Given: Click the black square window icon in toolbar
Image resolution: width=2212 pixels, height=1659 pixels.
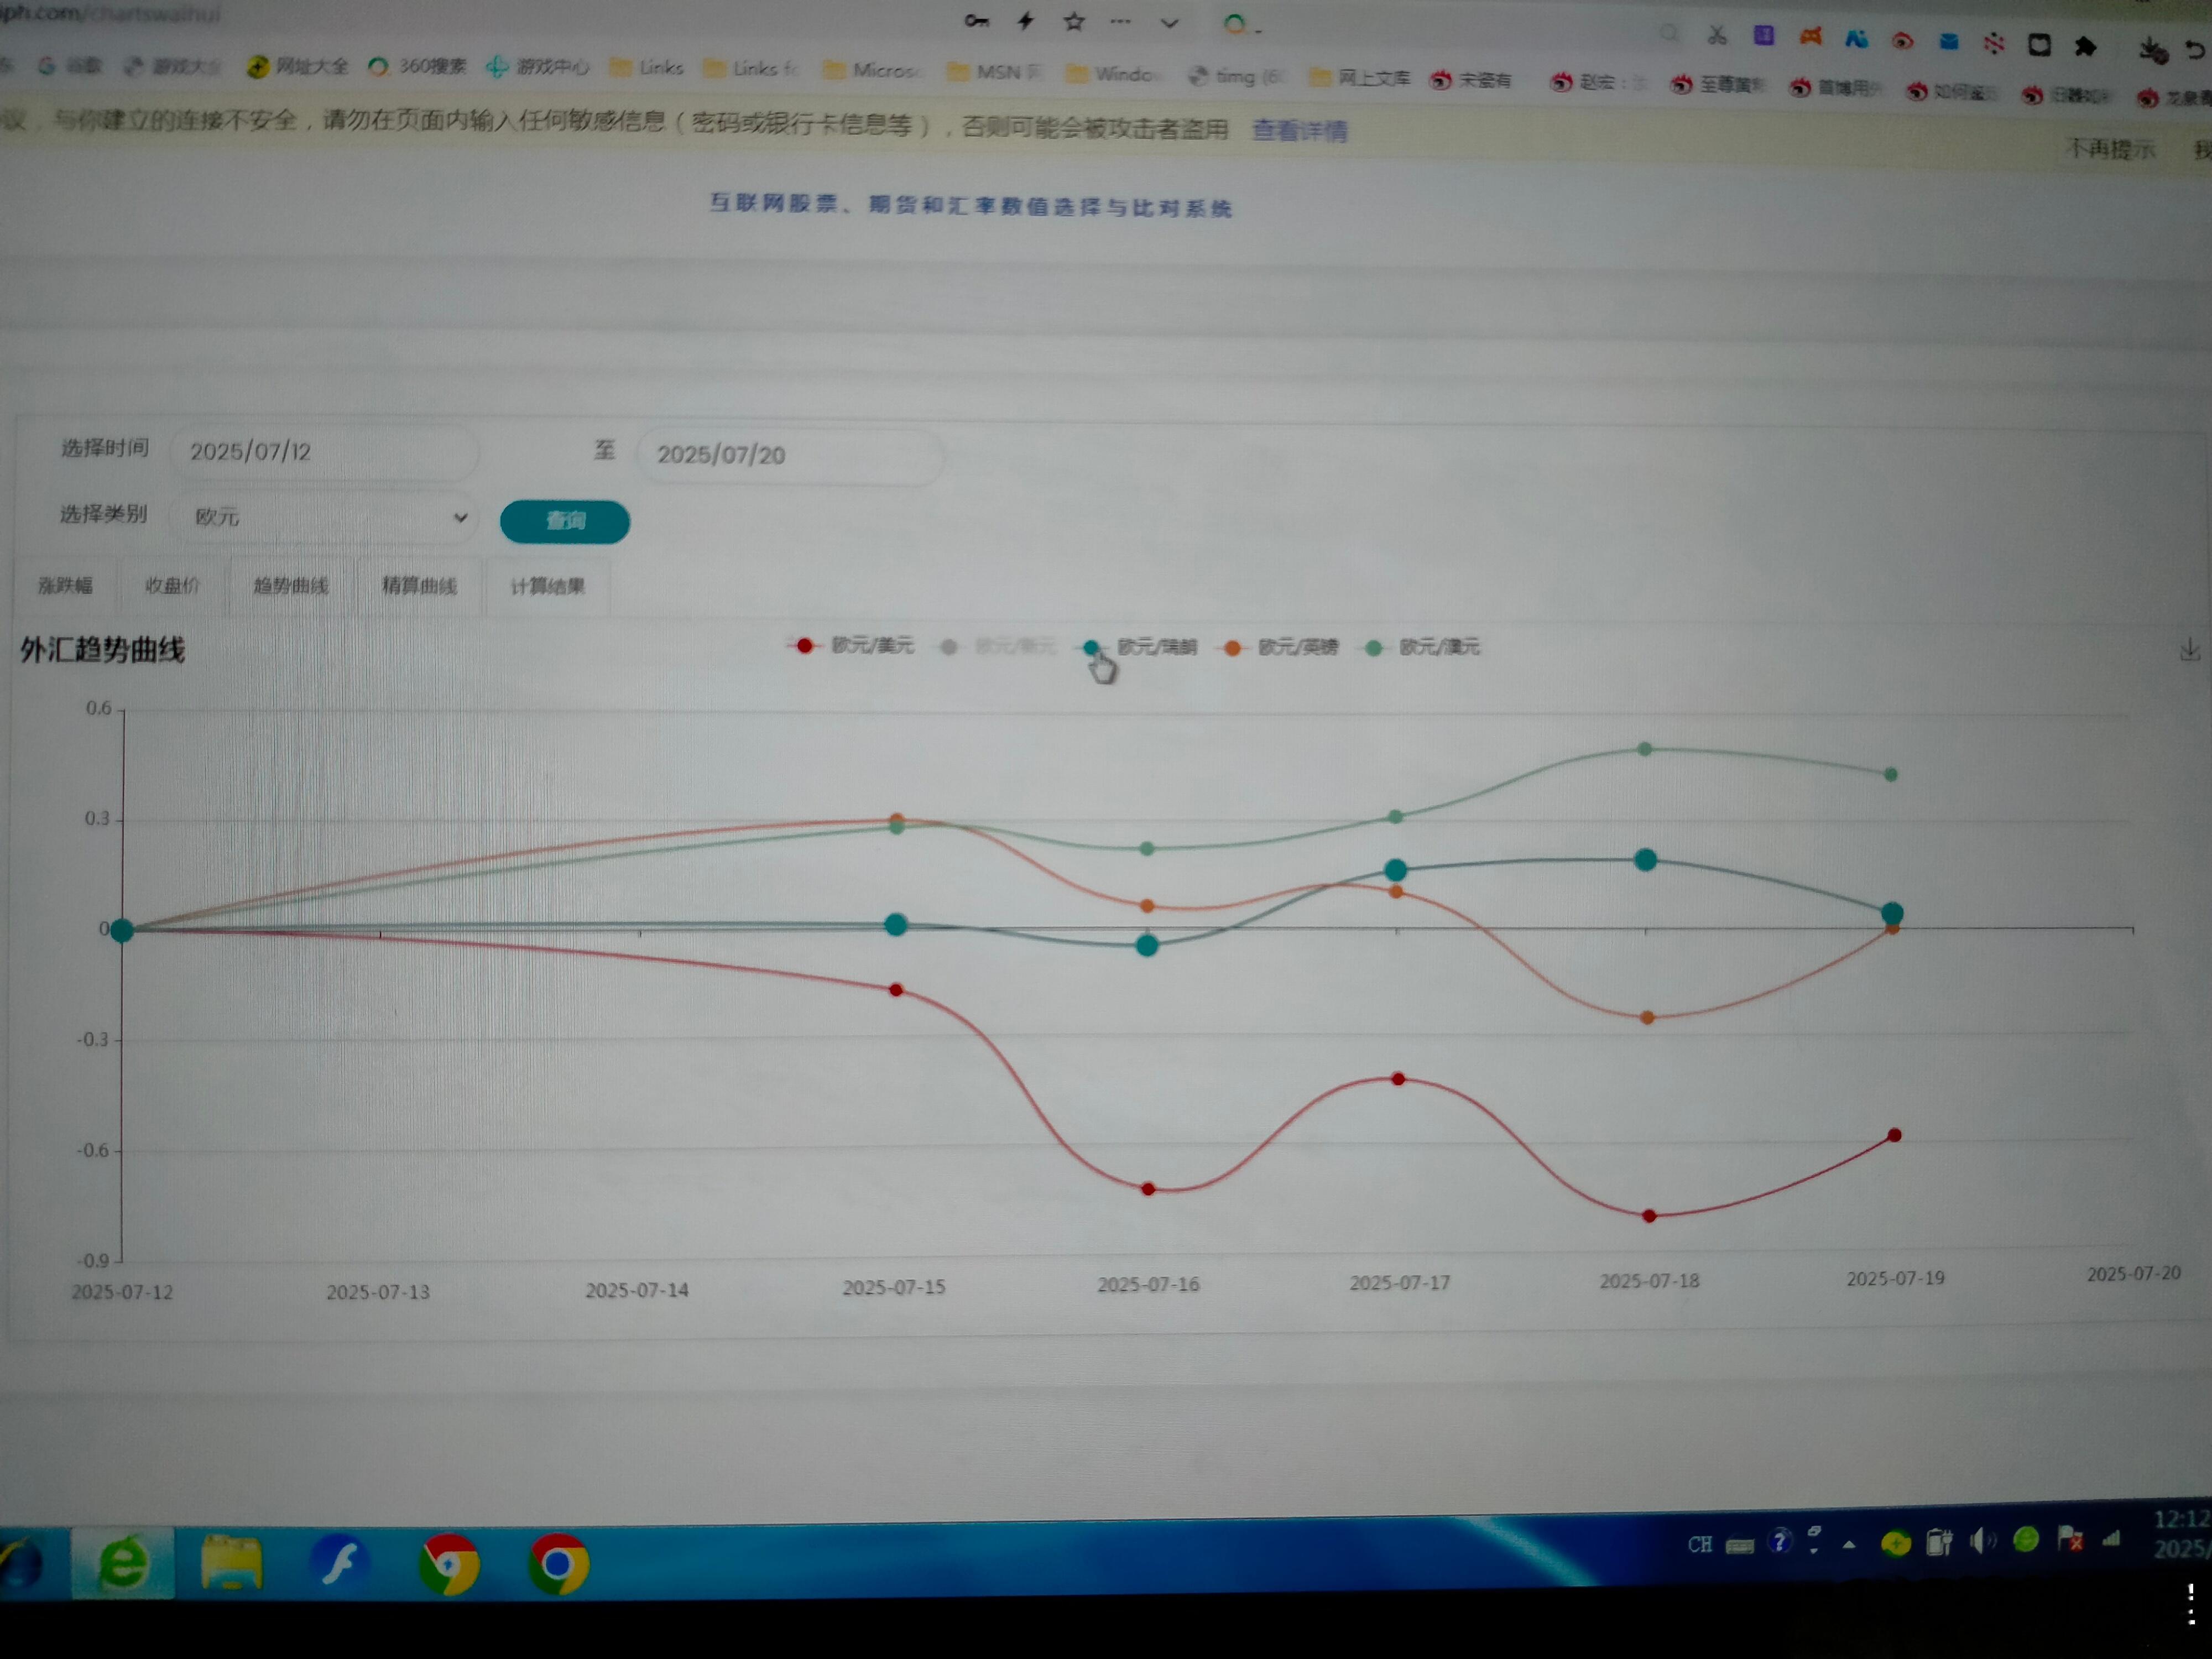Looking at the screenshot, I should pyautogui.click(x=2039, y=45).
